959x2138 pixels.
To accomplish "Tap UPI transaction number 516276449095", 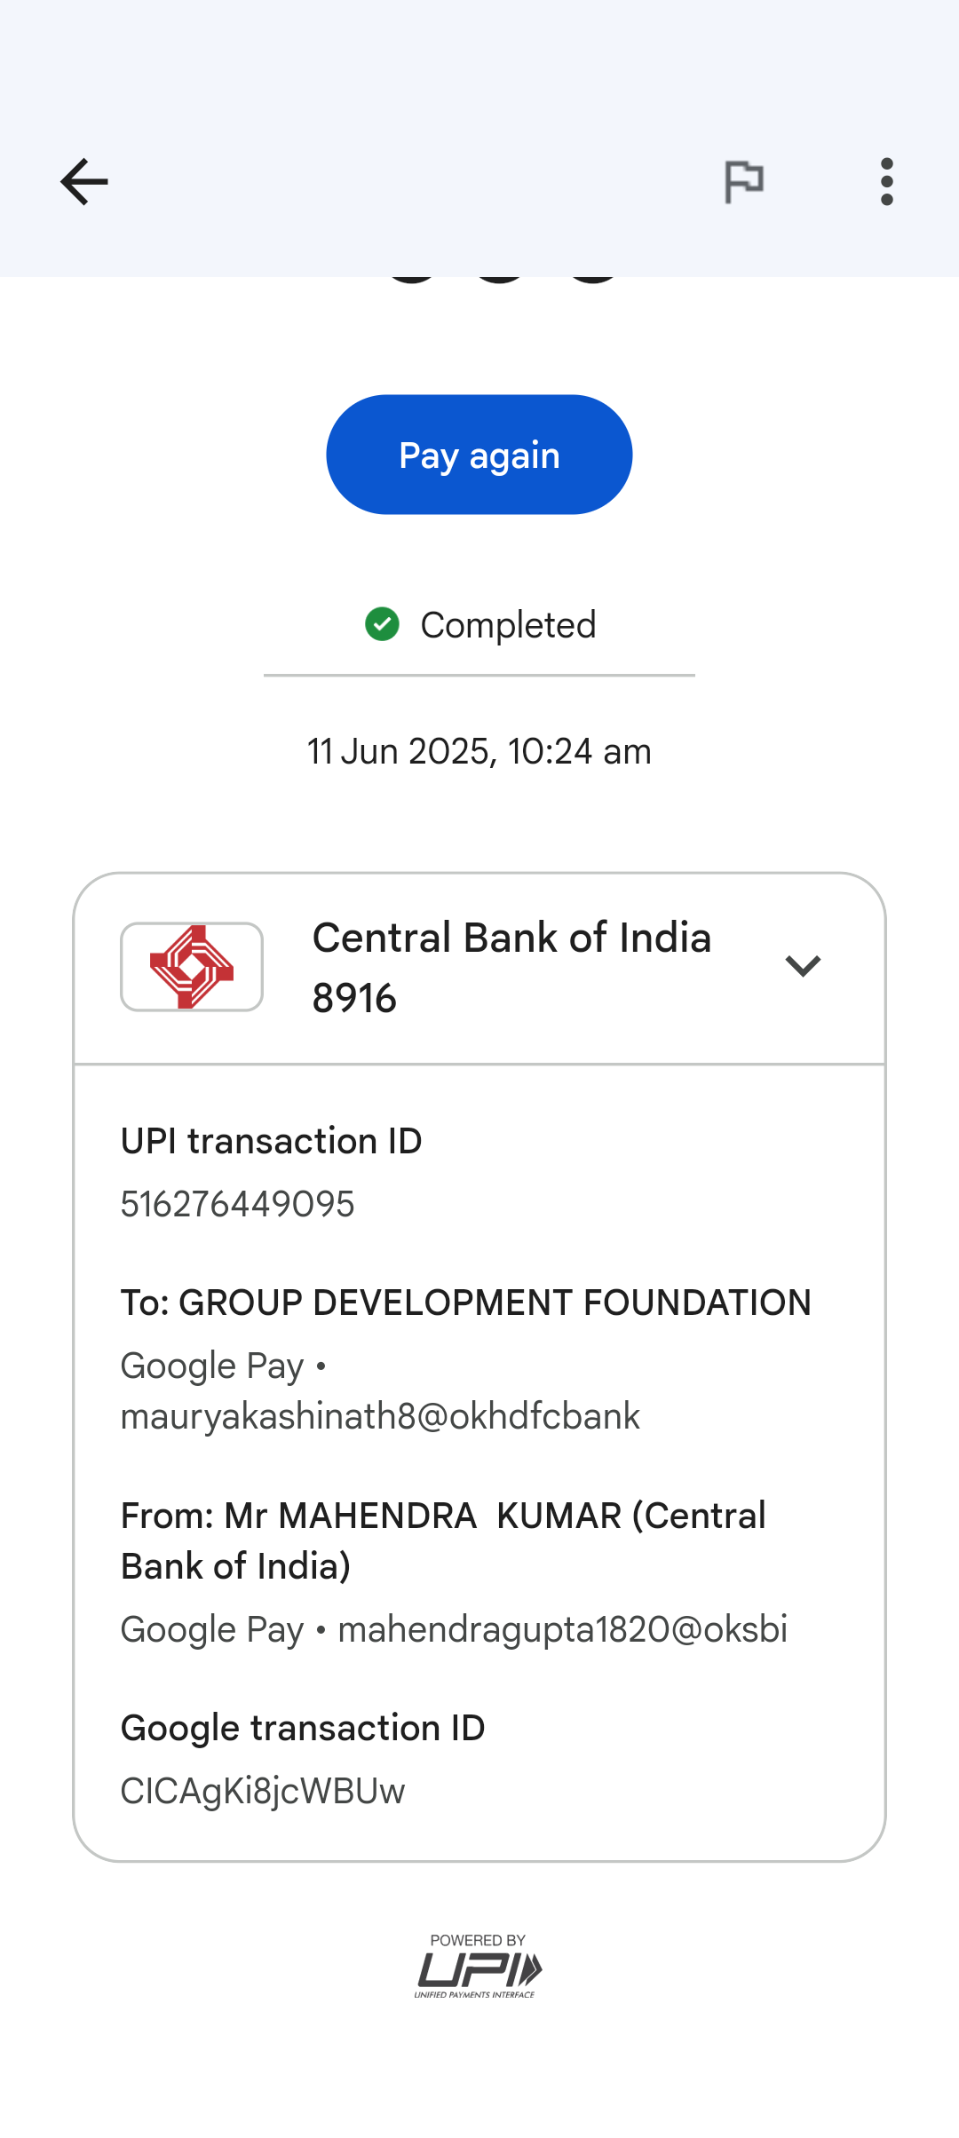I will (x=237, y=1204).
